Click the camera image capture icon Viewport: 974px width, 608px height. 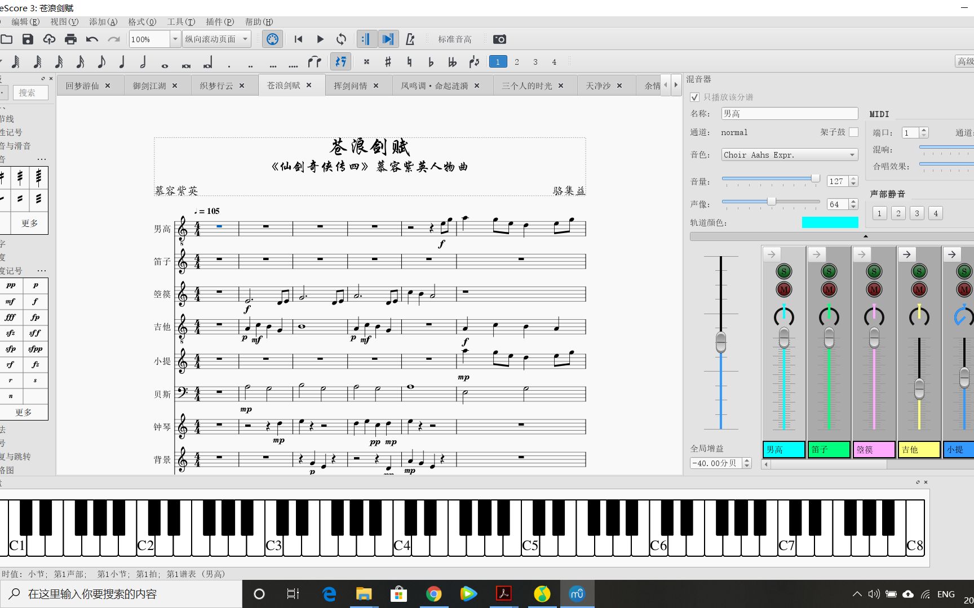(499, 39)
